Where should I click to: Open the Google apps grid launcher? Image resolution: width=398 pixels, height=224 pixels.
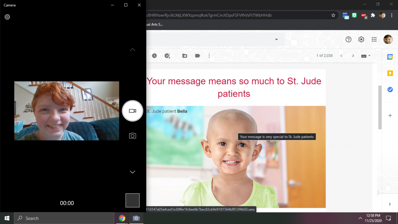[374, 40]
